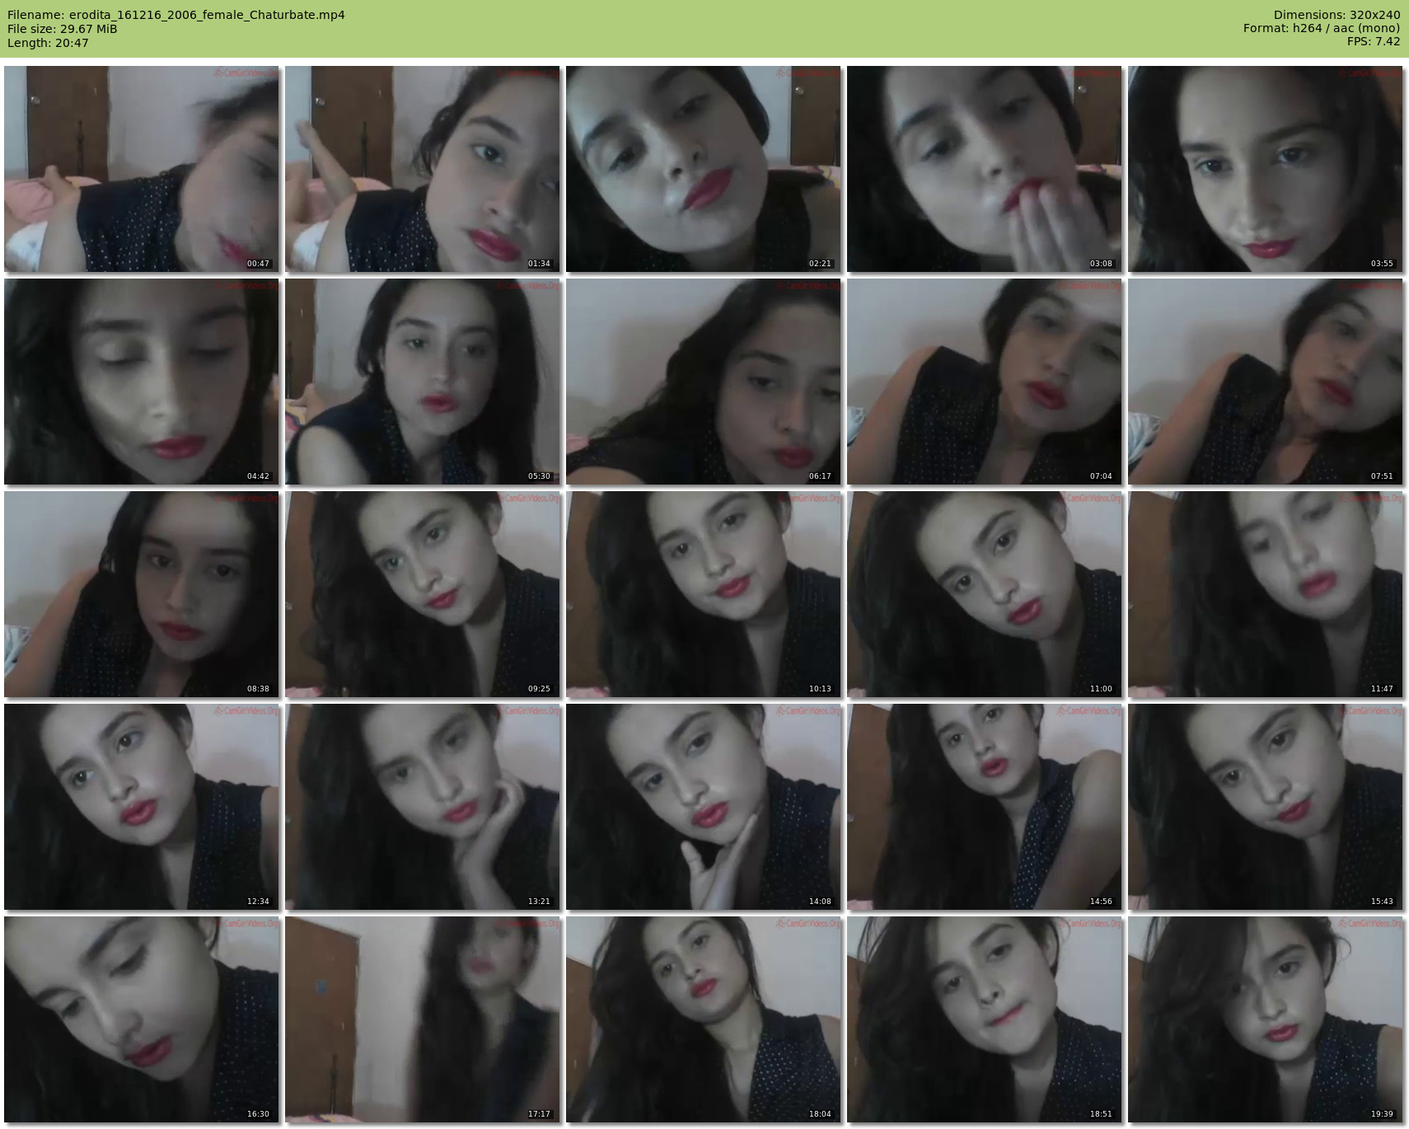This screenshot has width=1409, height=1129.
Task: Click the frame stamped 11:47
Action: point(1265,594)
